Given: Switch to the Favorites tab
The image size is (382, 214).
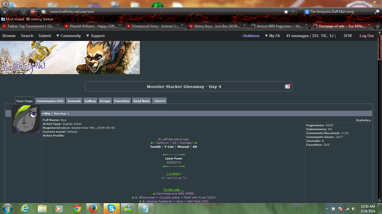Looking at the screenshot, I should pos(122,101).
